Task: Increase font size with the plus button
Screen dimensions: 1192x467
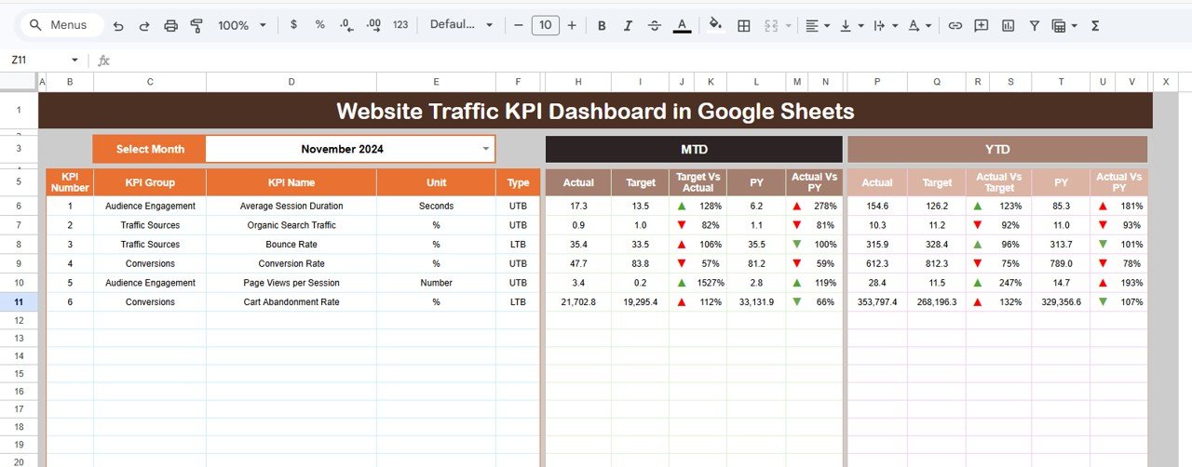Action: [x=572, y=26]
